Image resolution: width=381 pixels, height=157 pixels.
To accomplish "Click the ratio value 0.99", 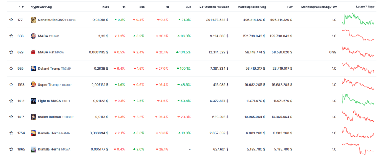I will coord(334,52).
